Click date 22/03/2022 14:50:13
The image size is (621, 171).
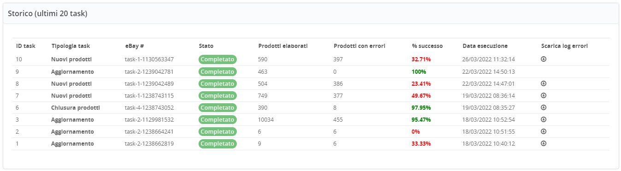[x=488, y=71]
